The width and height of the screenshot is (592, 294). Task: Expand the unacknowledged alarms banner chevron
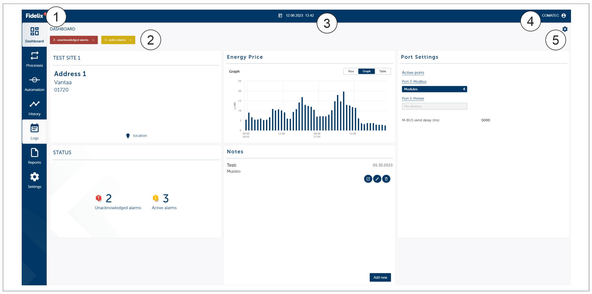[93, 40]
